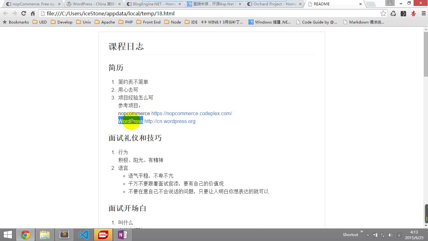The image size is (428, 241).
Task: Open Sublime Text from the taskbar
Action: (x=64, y=235)
